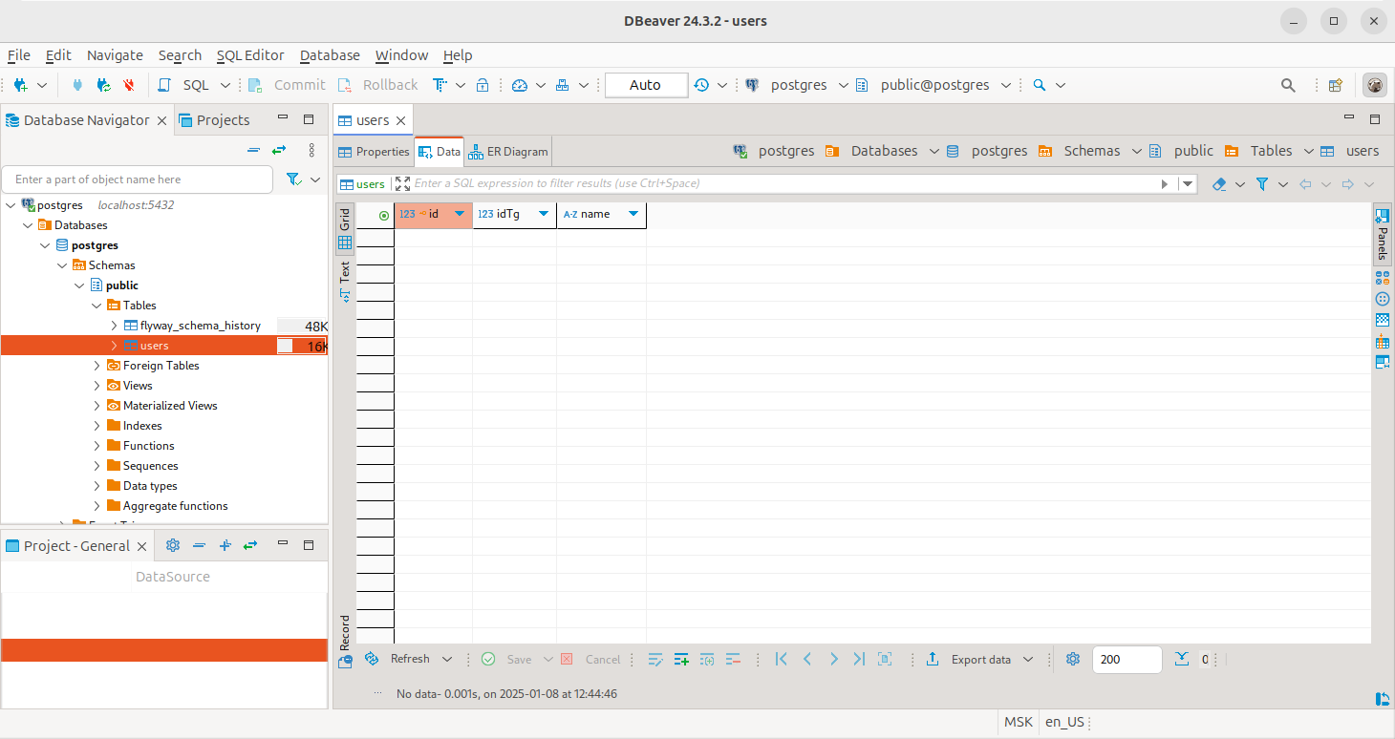
Task: Click the New Database Connection plug icon
Action: [x=20, y=85]
